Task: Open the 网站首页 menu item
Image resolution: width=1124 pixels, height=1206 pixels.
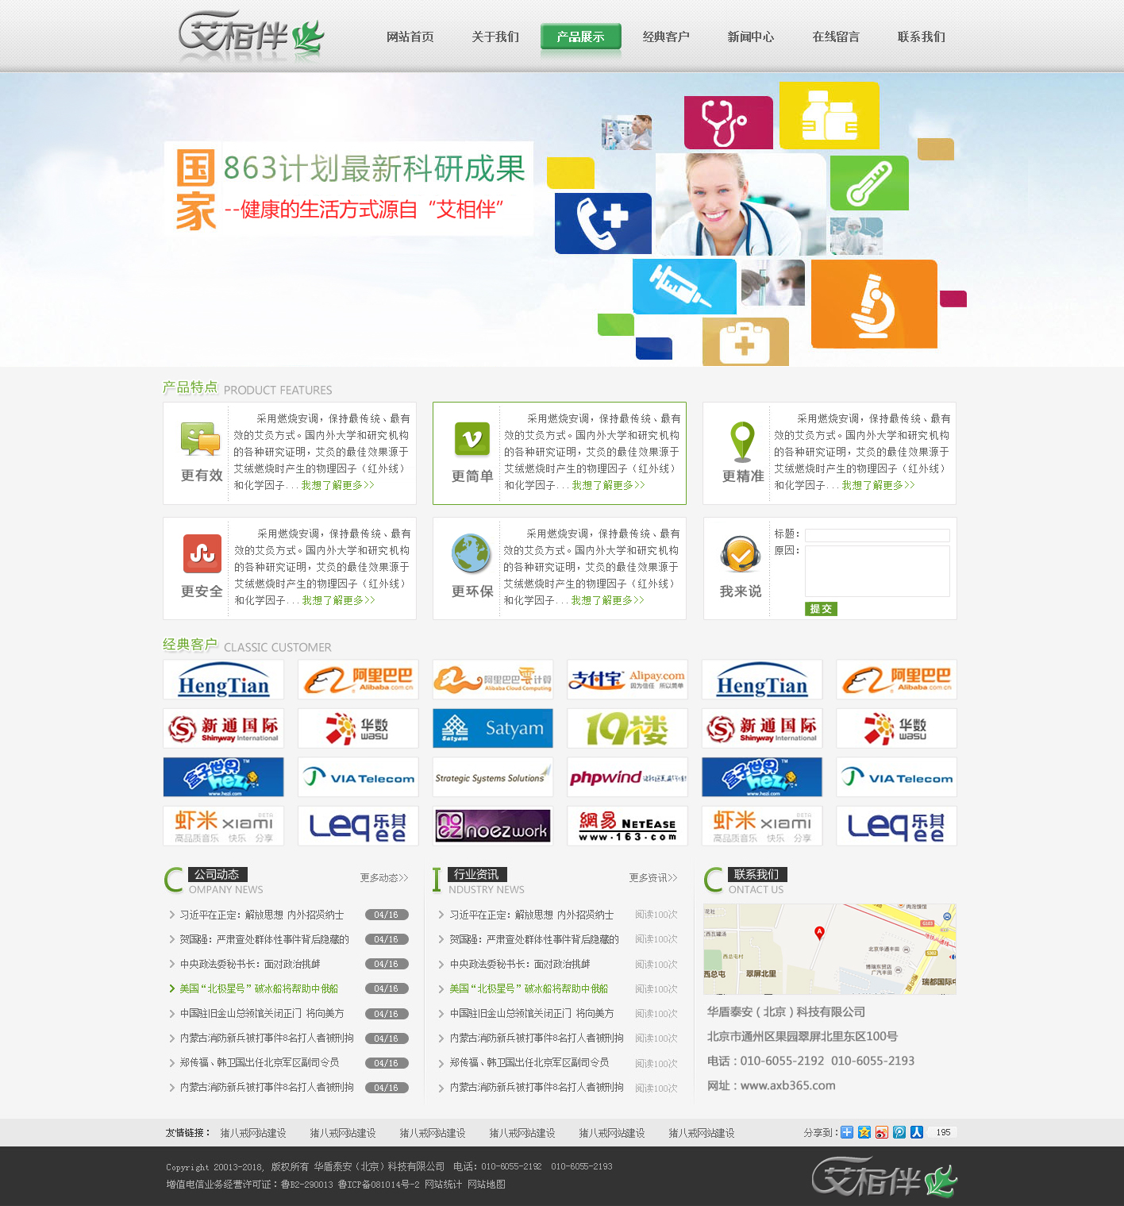Action: click(x=410, y=37)
